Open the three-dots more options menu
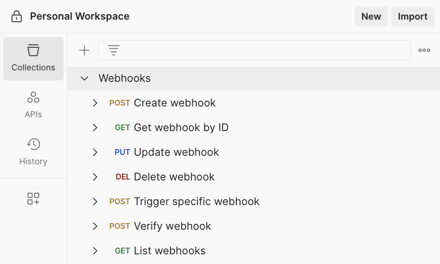 tap(424, 51)
